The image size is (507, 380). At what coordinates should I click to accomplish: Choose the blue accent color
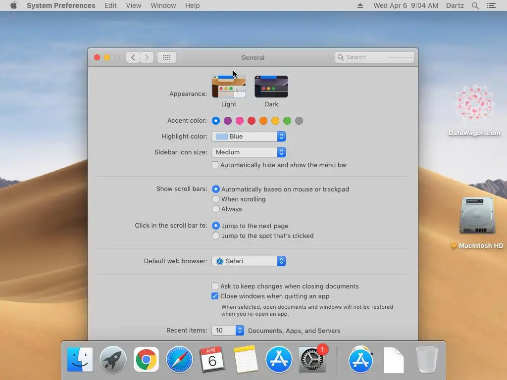tap(216, 121)
